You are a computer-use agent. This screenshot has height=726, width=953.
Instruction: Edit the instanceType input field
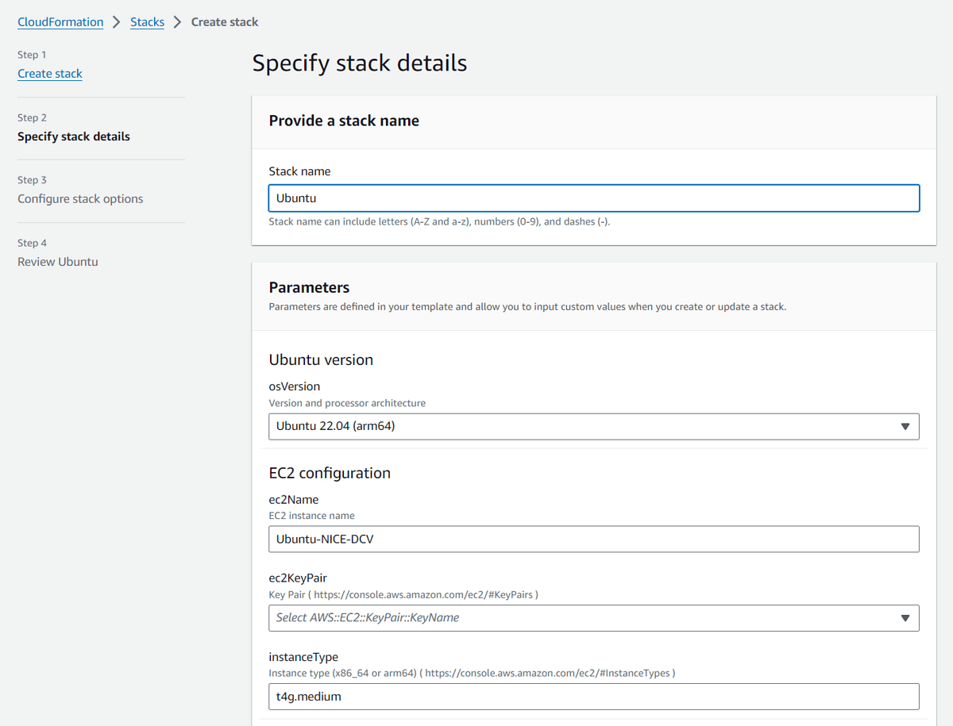pos(594,697)
